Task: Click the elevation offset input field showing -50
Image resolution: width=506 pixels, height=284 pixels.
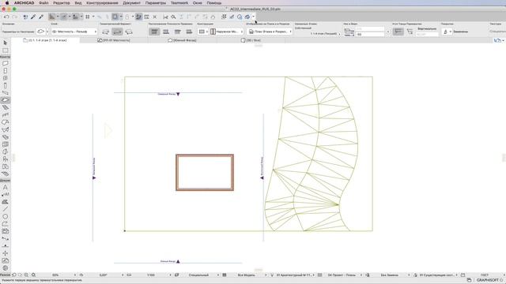Action: click(x=370, y=34)
